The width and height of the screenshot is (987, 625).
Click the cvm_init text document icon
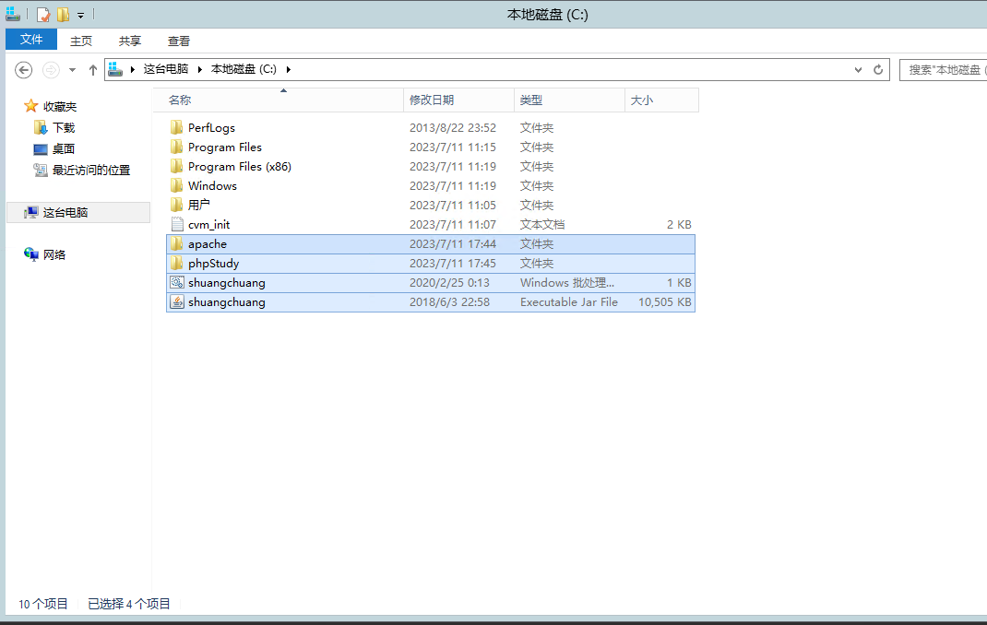pyautogui.click(x=178, y=225)
